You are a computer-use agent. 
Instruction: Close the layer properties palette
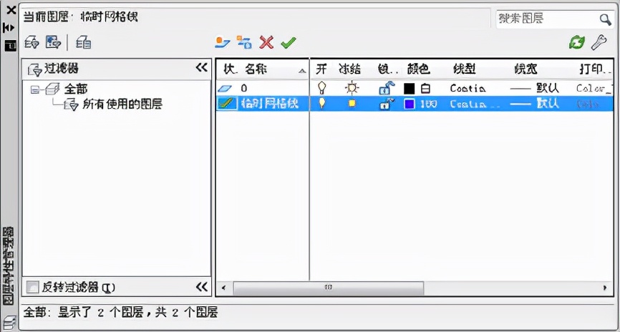point(11,10)
